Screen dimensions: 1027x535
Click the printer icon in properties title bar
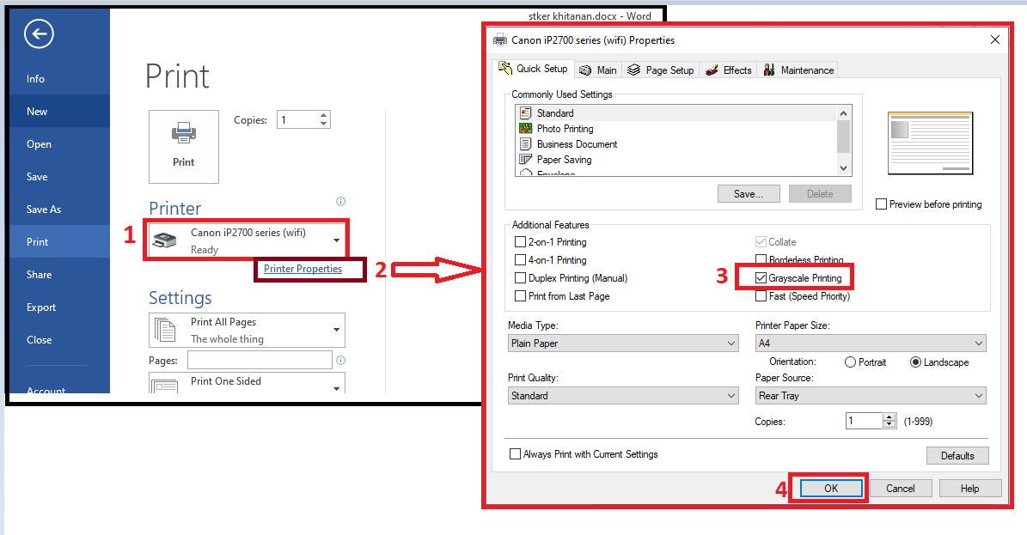point(500,40)
